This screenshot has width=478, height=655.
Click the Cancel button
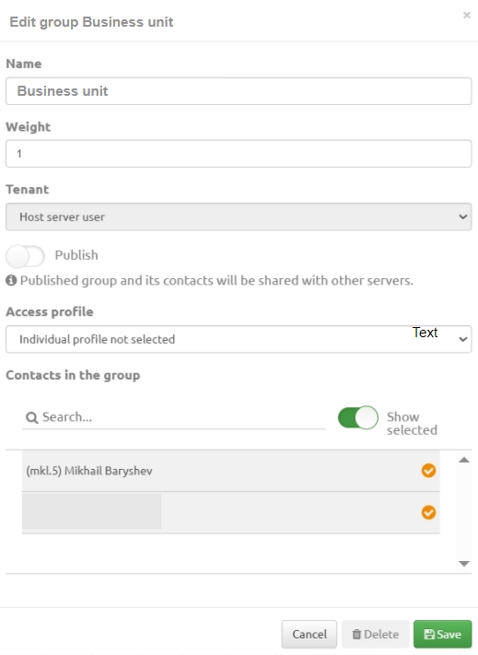(309, 634)
